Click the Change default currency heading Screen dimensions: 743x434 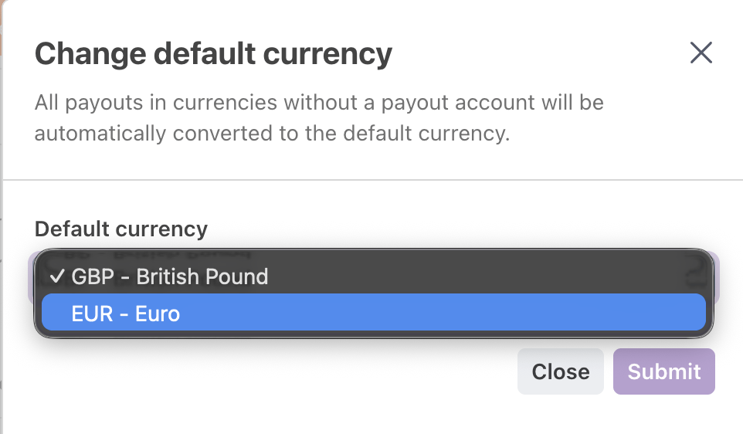click(213, 54)
